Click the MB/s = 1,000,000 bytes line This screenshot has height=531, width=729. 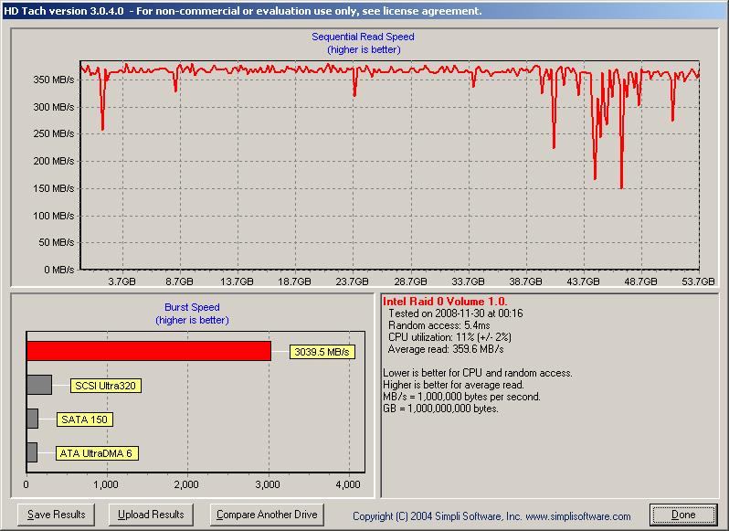[x=461, y=397]
